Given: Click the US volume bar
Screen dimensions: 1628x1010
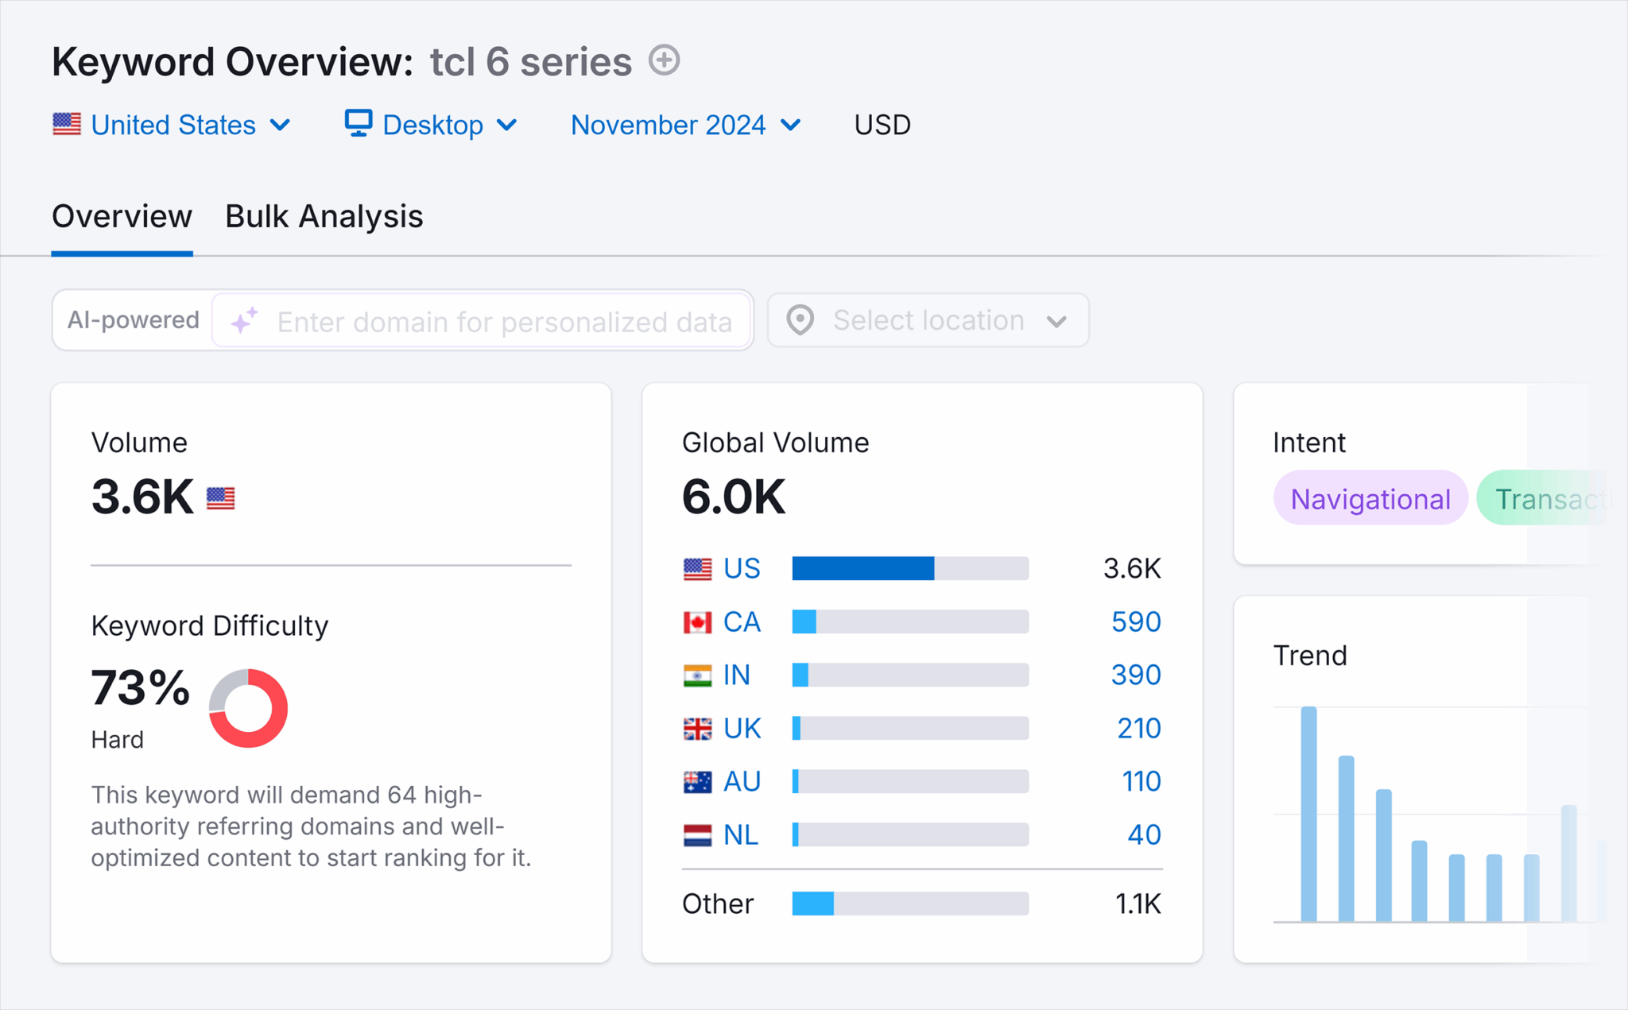Looking at the screenshot, I should [910, 568].
